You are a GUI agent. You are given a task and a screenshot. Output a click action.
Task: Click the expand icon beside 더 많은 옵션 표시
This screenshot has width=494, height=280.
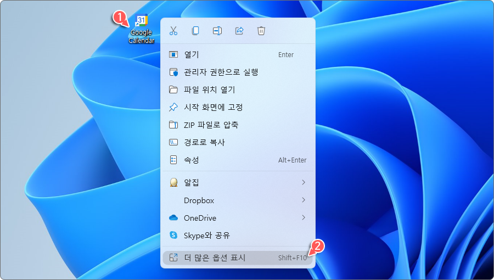tap(173, 257)
